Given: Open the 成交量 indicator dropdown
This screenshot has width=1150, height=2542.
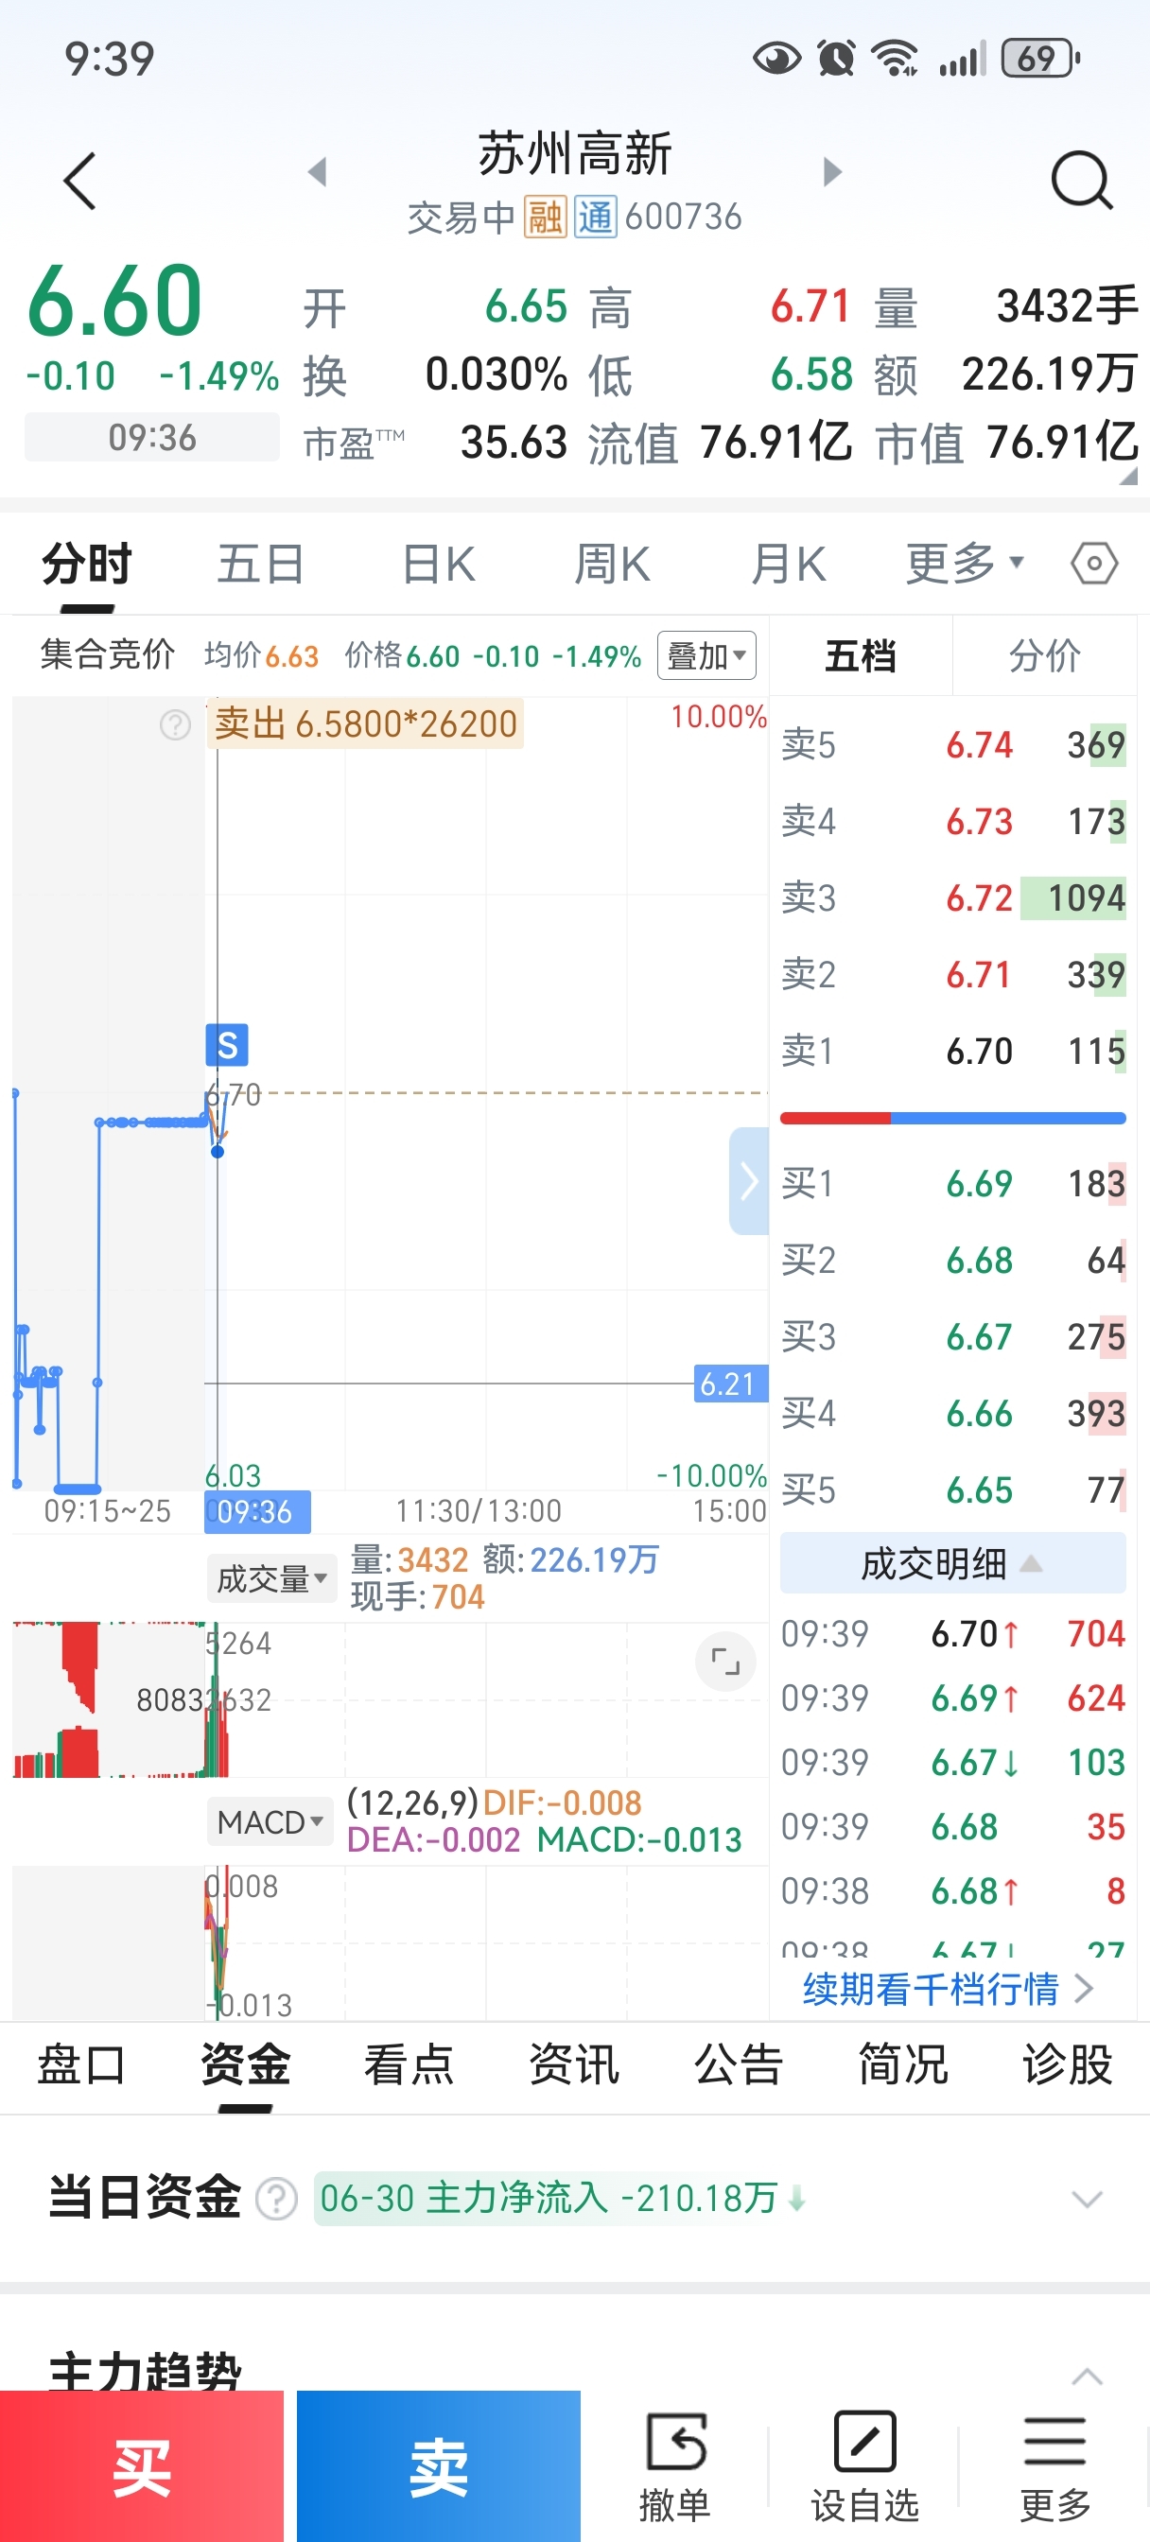Looking at the screenshot, I should [271, 1578].
